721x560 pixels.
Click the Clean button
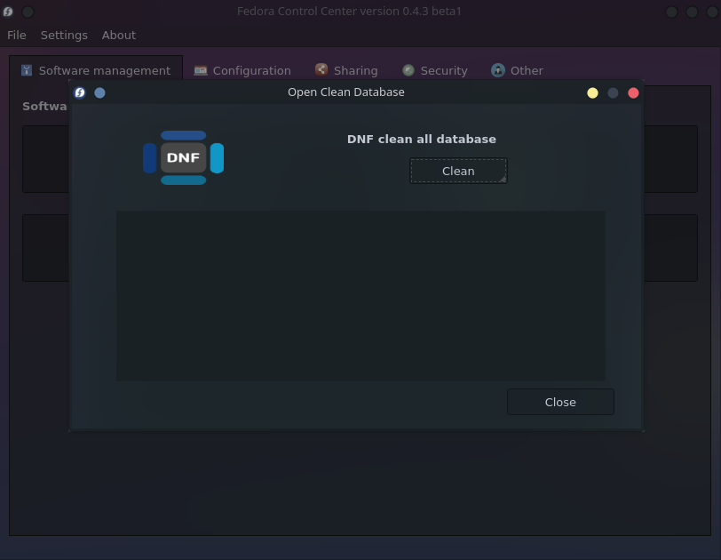point(458,171)
